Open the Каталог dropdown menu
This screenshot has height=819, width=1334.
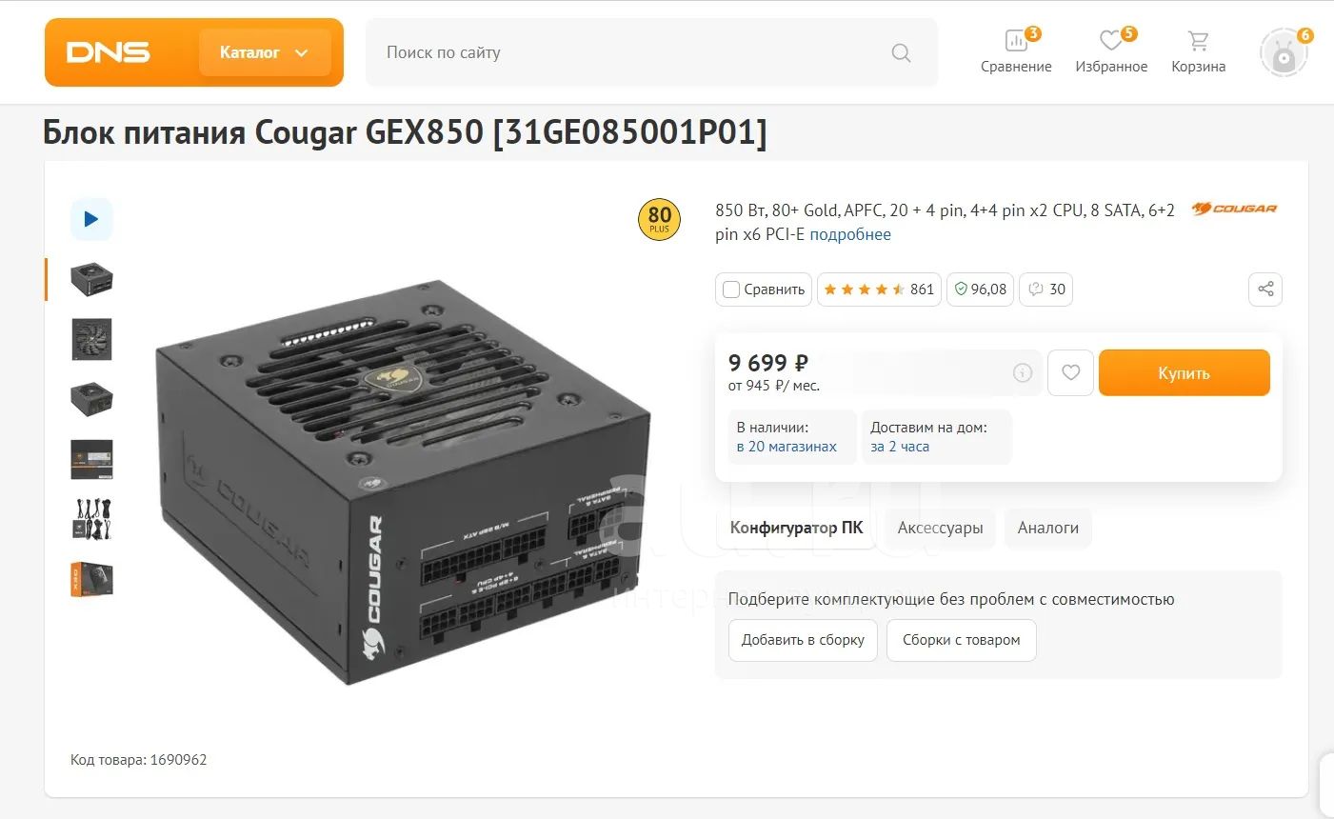point(265,52)
